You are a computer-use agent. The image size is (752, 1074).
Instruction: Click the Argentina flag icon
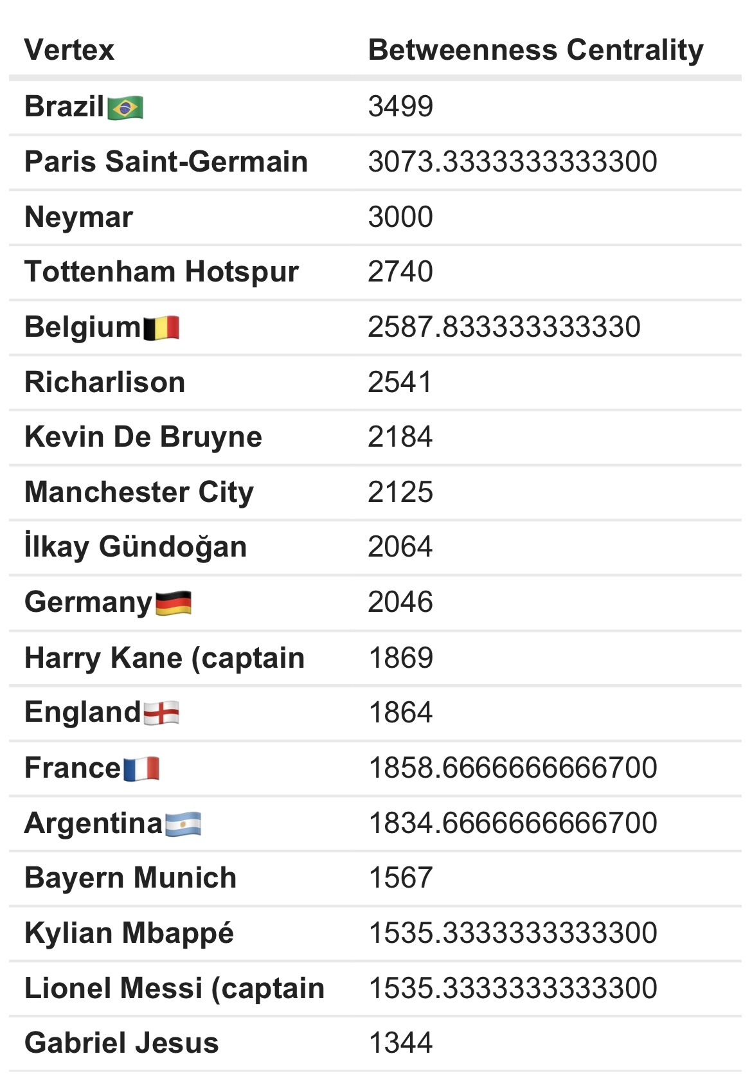point(183,824)
